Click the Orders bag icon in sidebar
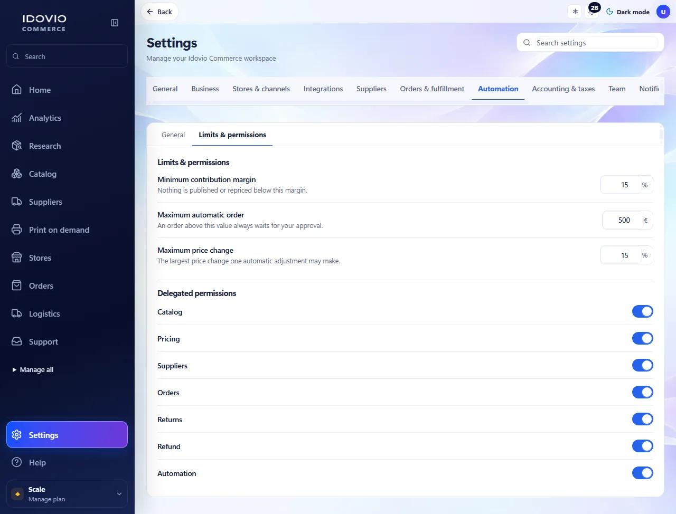This screenshot has height=514, width=676. point(17,285)
